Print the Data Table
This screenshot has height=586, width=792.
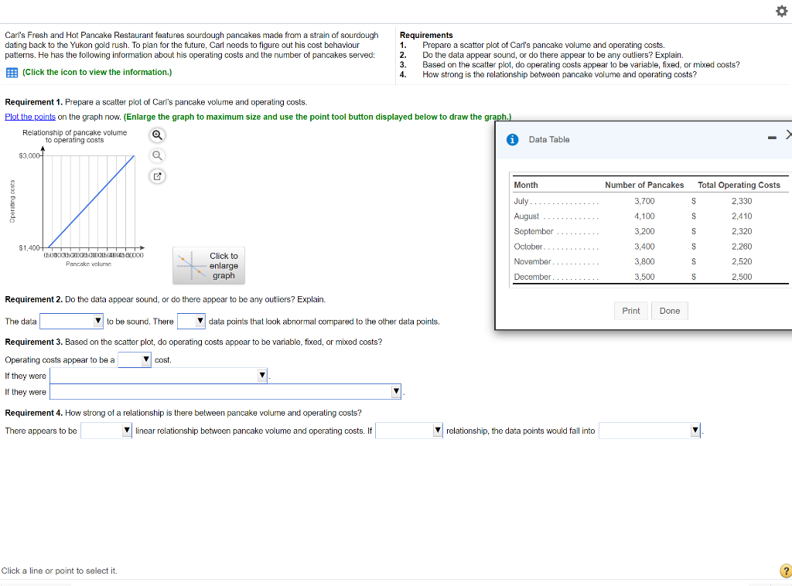coord(631,311)
